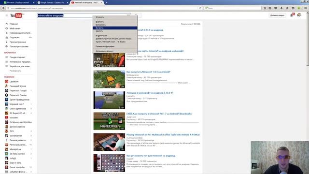Open Главная in the sidebar
The width and height of the screenshot is (309, 174).
(x=14, y=24)
